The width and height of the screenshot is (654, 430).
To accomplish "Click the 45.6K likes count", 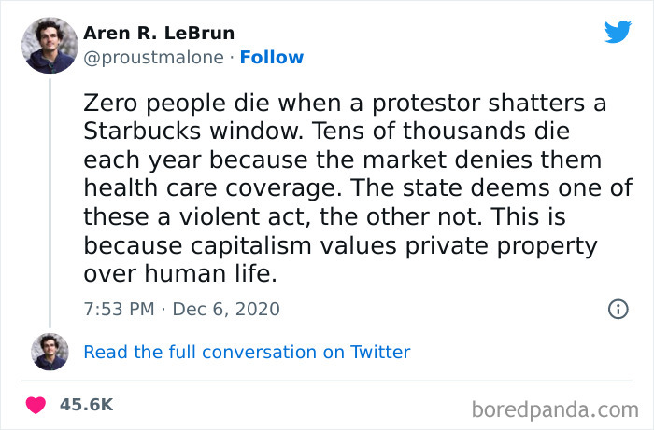I will [86, 405].
